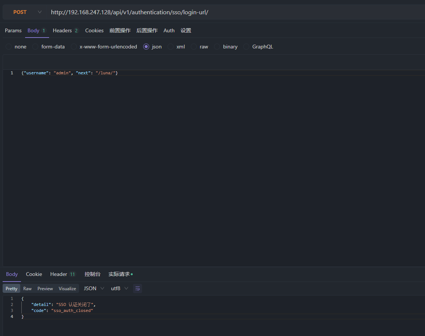425x336 pixels.
Task: Click the Raw response view button
Action: pos(27,288)
